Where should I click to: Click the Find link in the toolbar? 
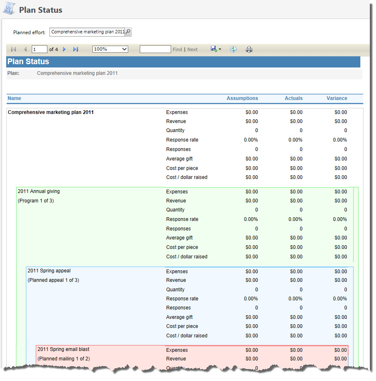(x=177, y=49)
